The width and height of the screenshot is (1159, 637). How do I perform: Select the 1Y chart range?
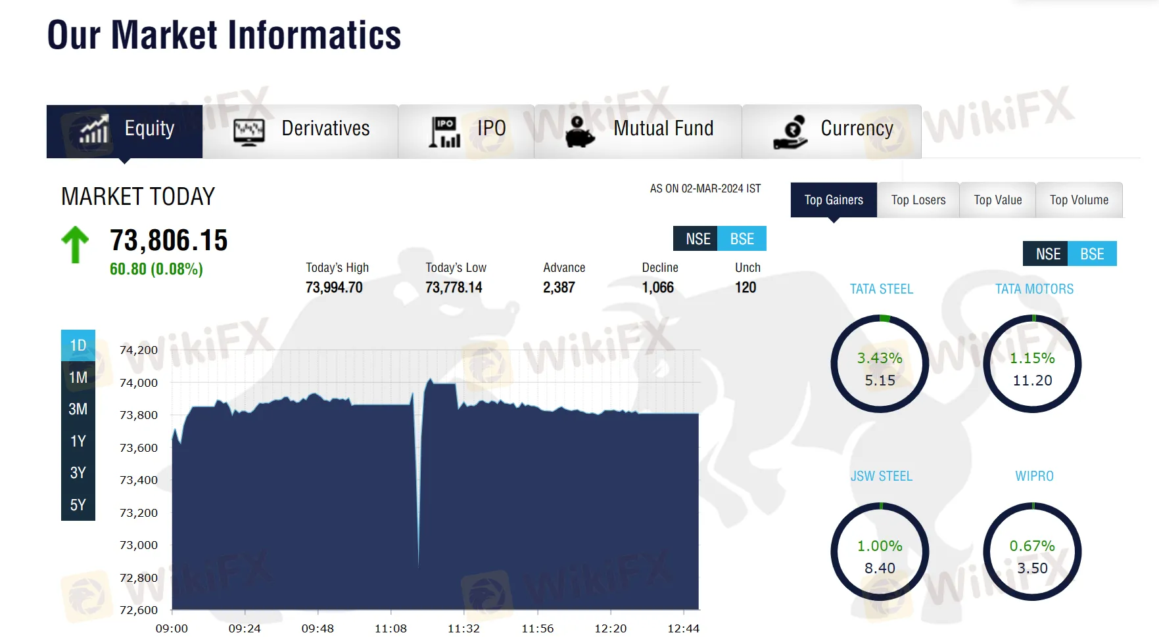pyautogui.click(x=78, y=441)
